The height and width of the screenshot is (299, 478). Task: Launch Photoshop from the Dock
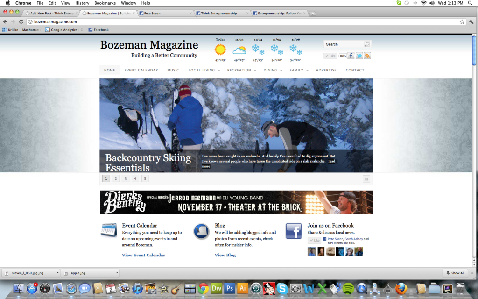(x=230, y=288)
